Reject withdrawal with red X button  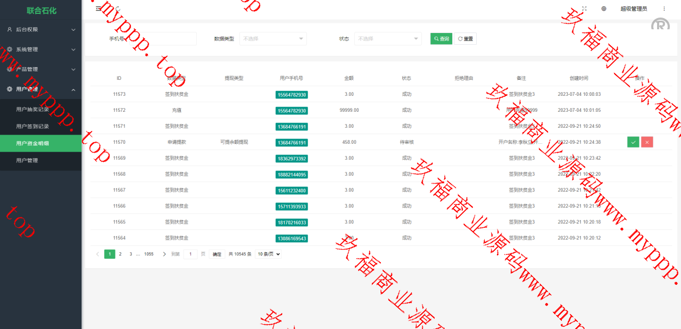coord(647,142)
